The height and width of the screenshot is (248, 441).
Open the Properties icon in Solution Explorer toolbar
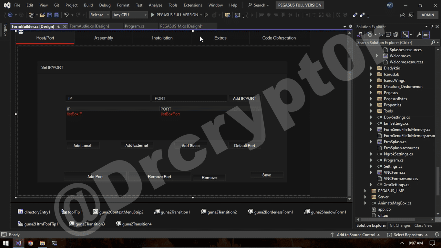(419, 35)
